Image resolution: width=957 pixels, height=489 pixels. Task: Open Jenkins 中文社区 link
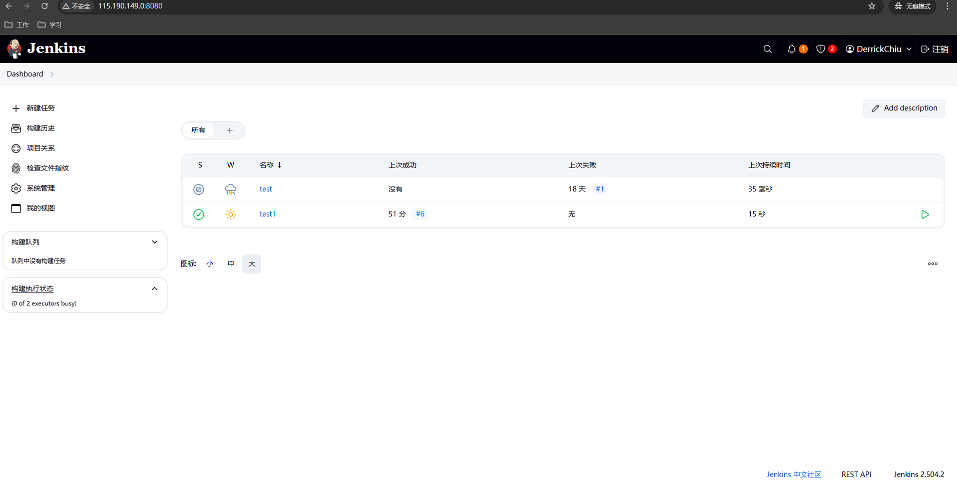794,474
